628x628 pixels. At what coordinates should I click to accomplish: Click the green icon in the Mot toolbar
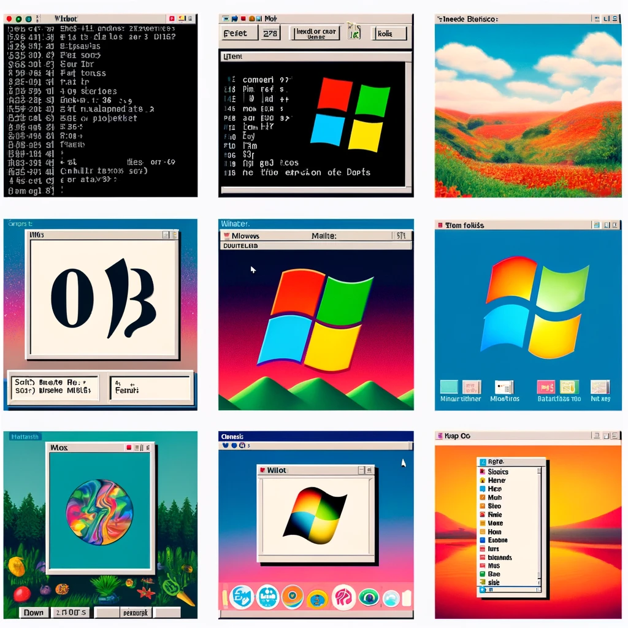[354, 32]
